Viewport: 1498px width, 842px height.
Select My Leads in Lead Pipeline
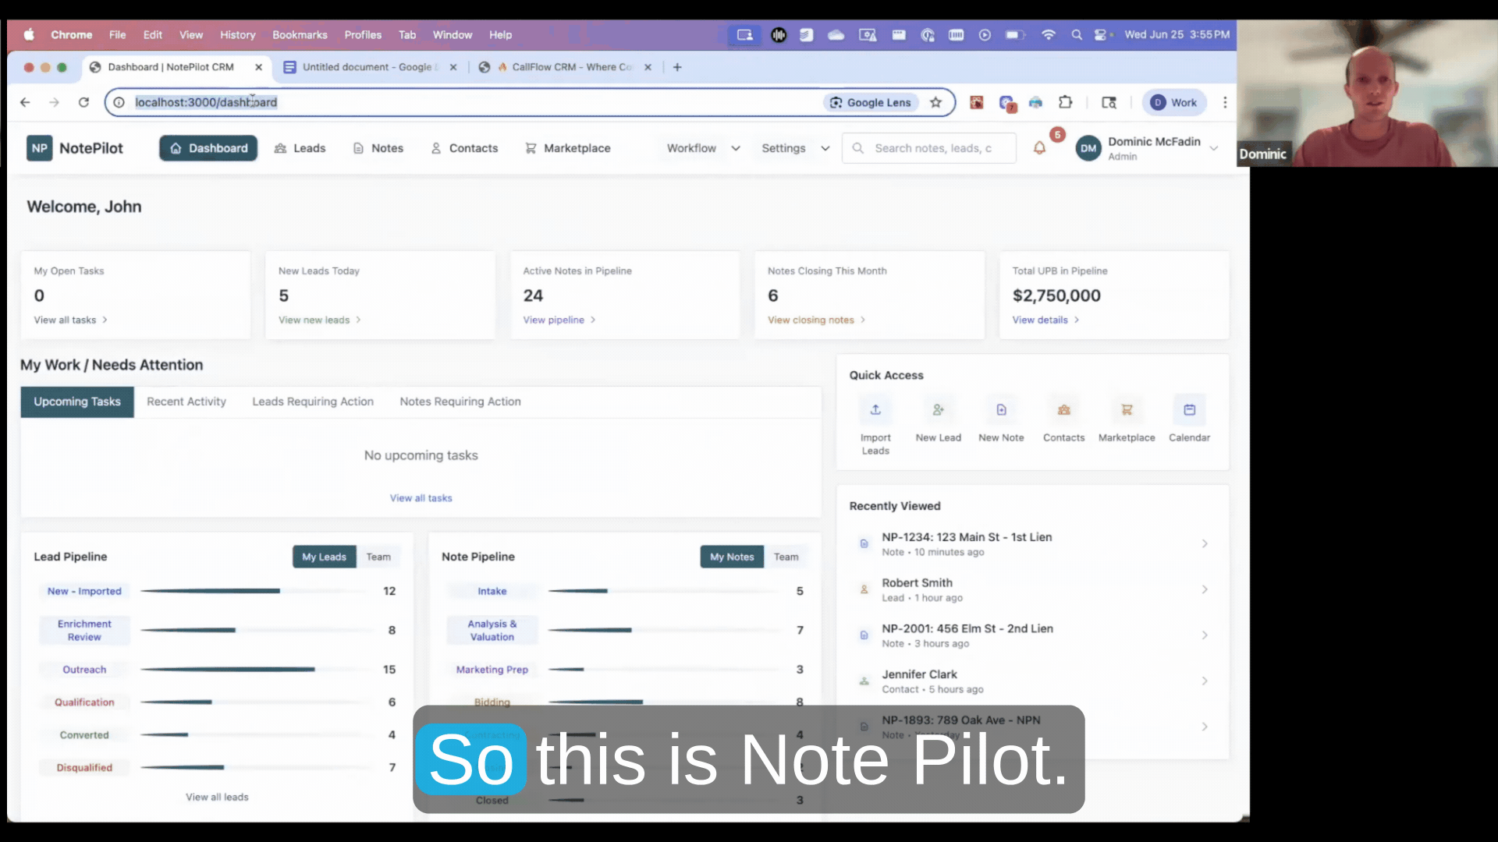324,557
